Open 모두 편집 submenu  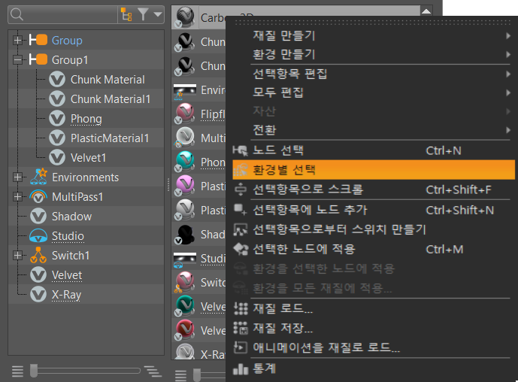pos(374,92)
